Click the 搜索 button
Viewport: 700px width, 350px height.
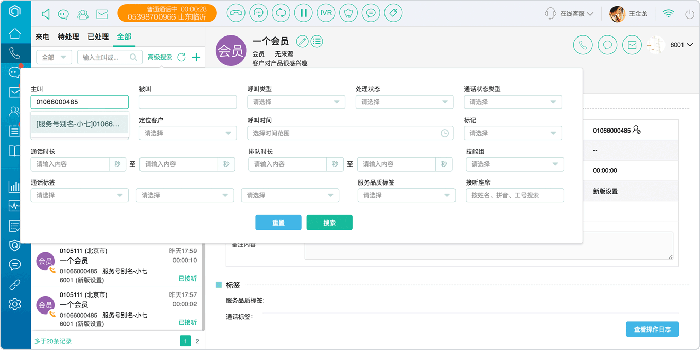[x=329, y=223]
